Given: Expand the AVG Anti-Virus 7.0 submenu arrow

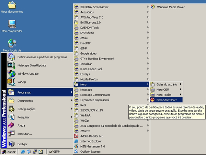Looking at the screenshot, I should pyautogui.click(x=148, y=17).
